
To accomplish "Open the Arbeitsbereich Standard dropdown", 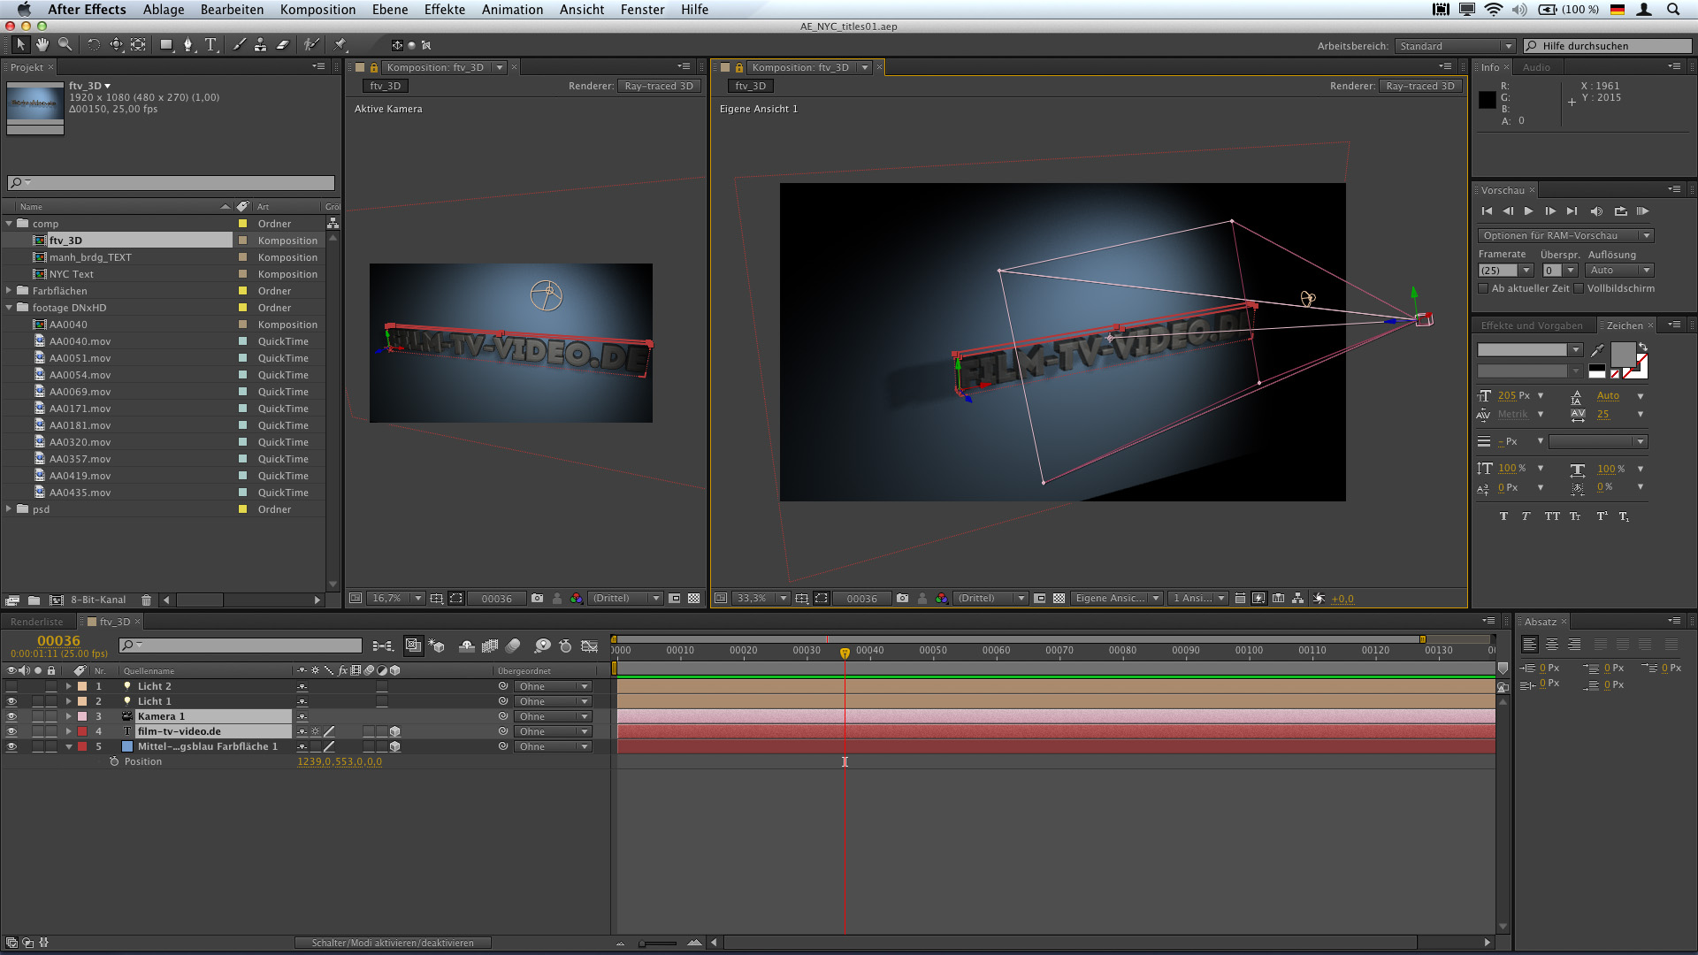I will pyautogui.click(x=1455, y=46).
